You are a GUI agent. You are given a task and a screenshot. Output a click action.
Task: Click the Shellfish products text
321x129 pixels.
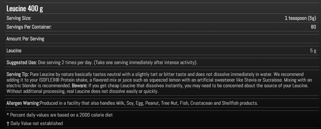[240, 103]
